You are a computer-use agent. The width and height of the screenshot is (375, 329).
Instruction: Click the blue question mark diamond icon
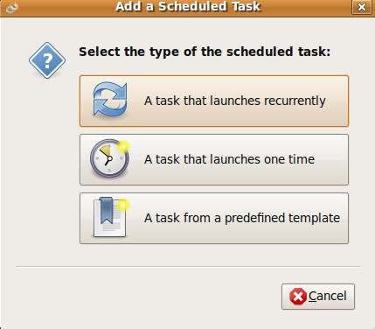(x=47, y=60)
